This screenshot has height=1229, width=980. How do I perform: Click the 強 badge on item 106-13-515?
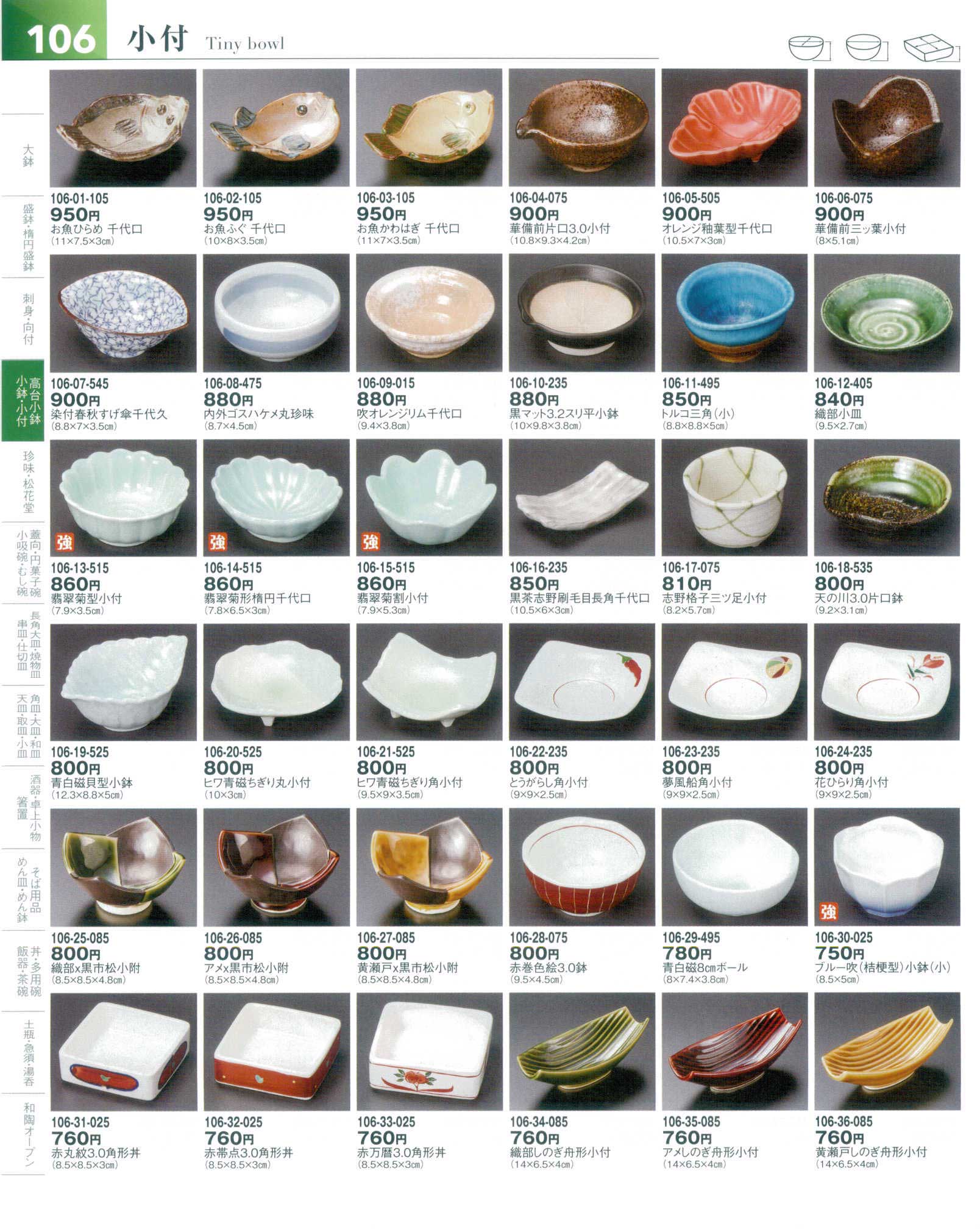[x=64, y=542]
